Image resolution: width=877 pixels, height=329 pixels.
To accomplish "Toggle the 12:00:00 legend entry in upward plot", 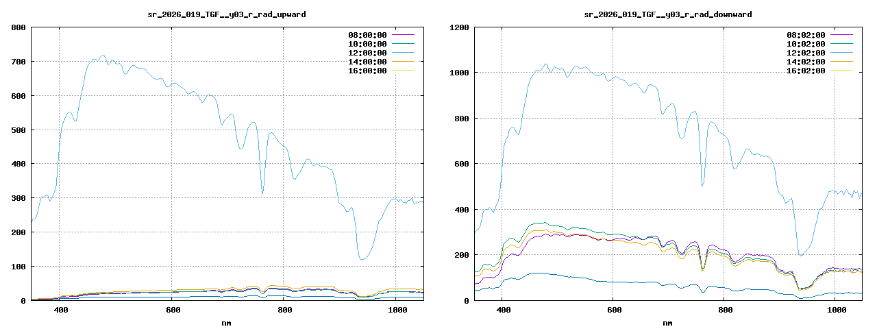I will pyautogui.click(x=368, y=53).
